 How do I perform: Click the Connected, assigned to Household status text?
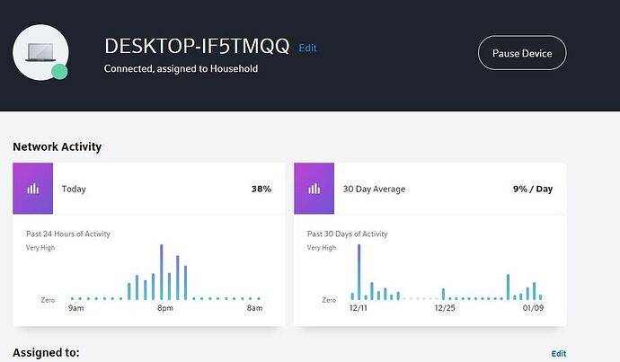coord(182,68)
